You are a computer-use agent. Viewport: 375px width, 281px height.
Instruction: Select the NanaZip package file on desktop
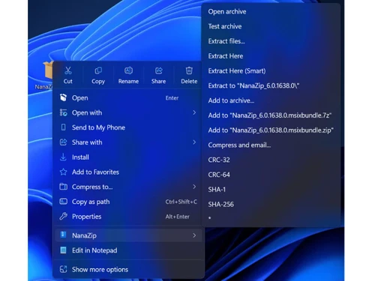pyautogui.click(x=45, y=75)
